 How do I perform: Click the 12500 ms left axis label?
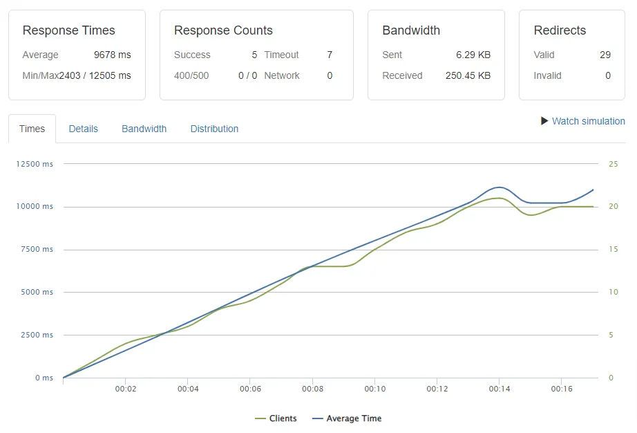pos(35,164)
